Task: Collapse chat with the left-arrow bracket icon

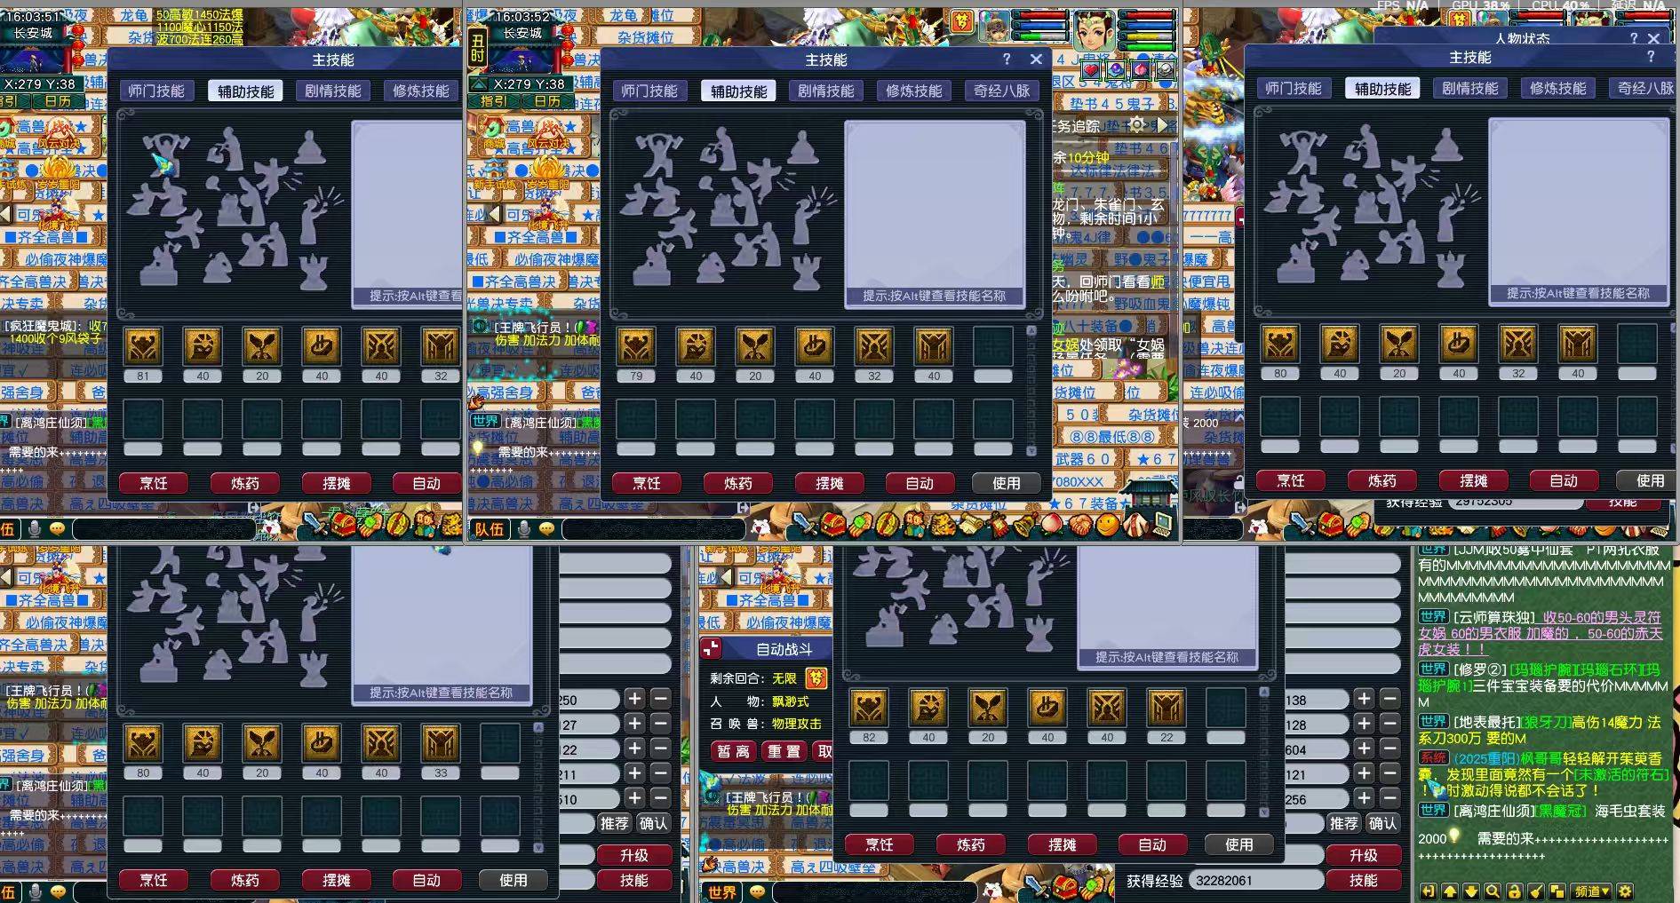Action: pyautogui.click(x=1428, y=891)
